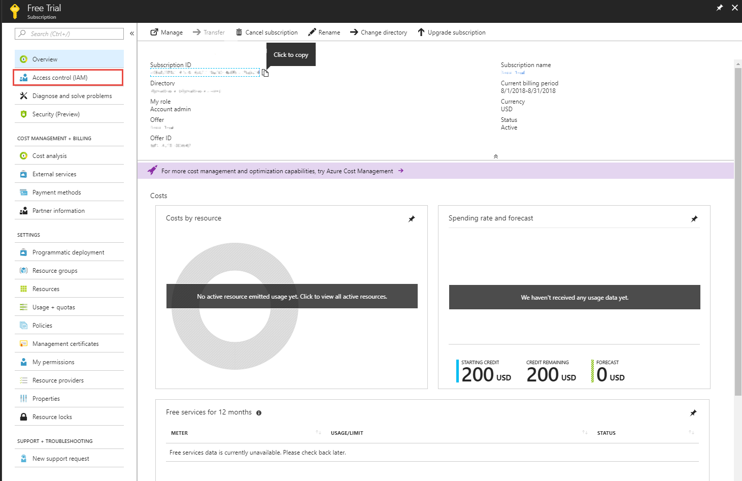Click the Security (Preview) shield icon
This screenshot has width=742, height=481.
(x=23, y=114)
